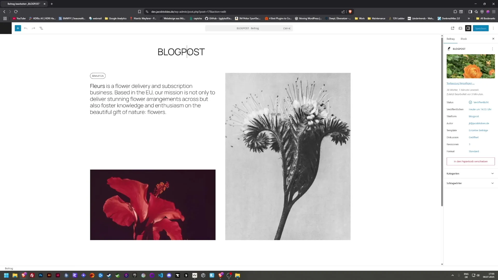Toggle the settings sidebar panel

[468, 28]
